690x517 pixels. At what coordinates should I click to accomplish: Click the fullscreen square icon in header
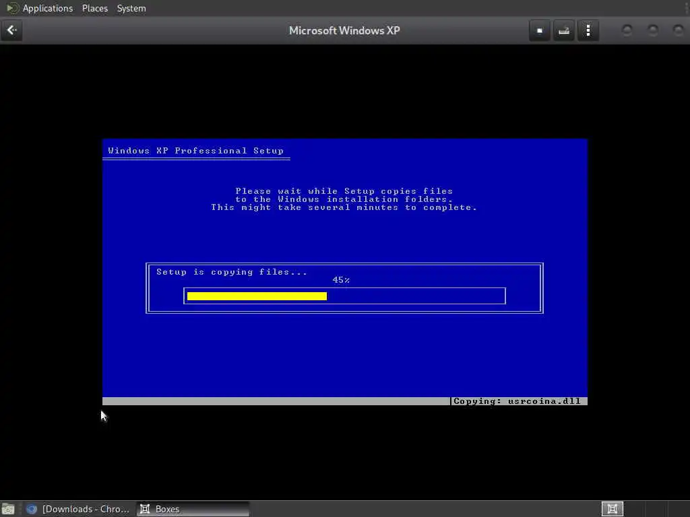[x=540, y=31]
